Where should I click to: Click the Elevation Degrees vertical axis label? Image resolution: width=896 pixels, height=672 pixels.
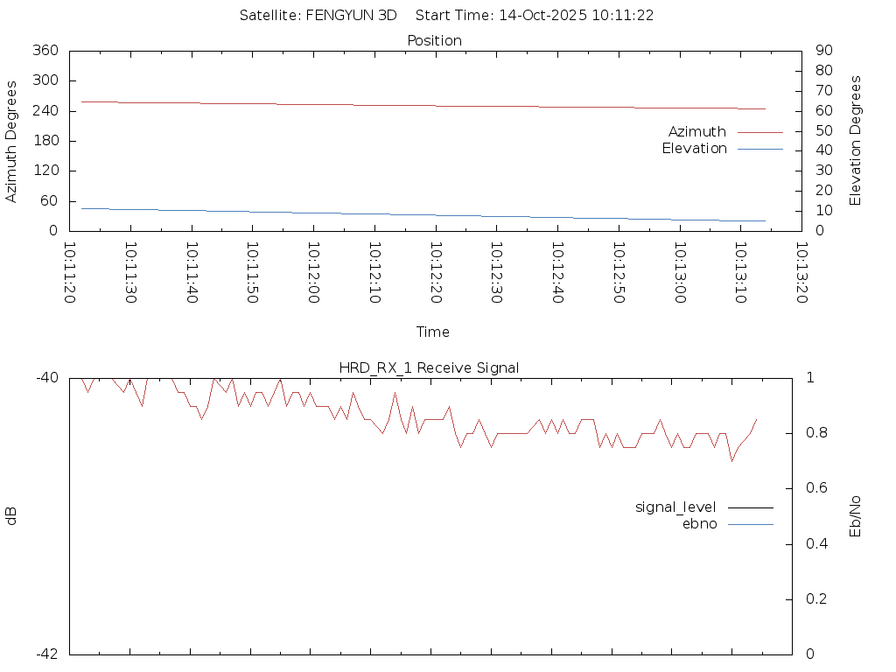click(856, 141)
